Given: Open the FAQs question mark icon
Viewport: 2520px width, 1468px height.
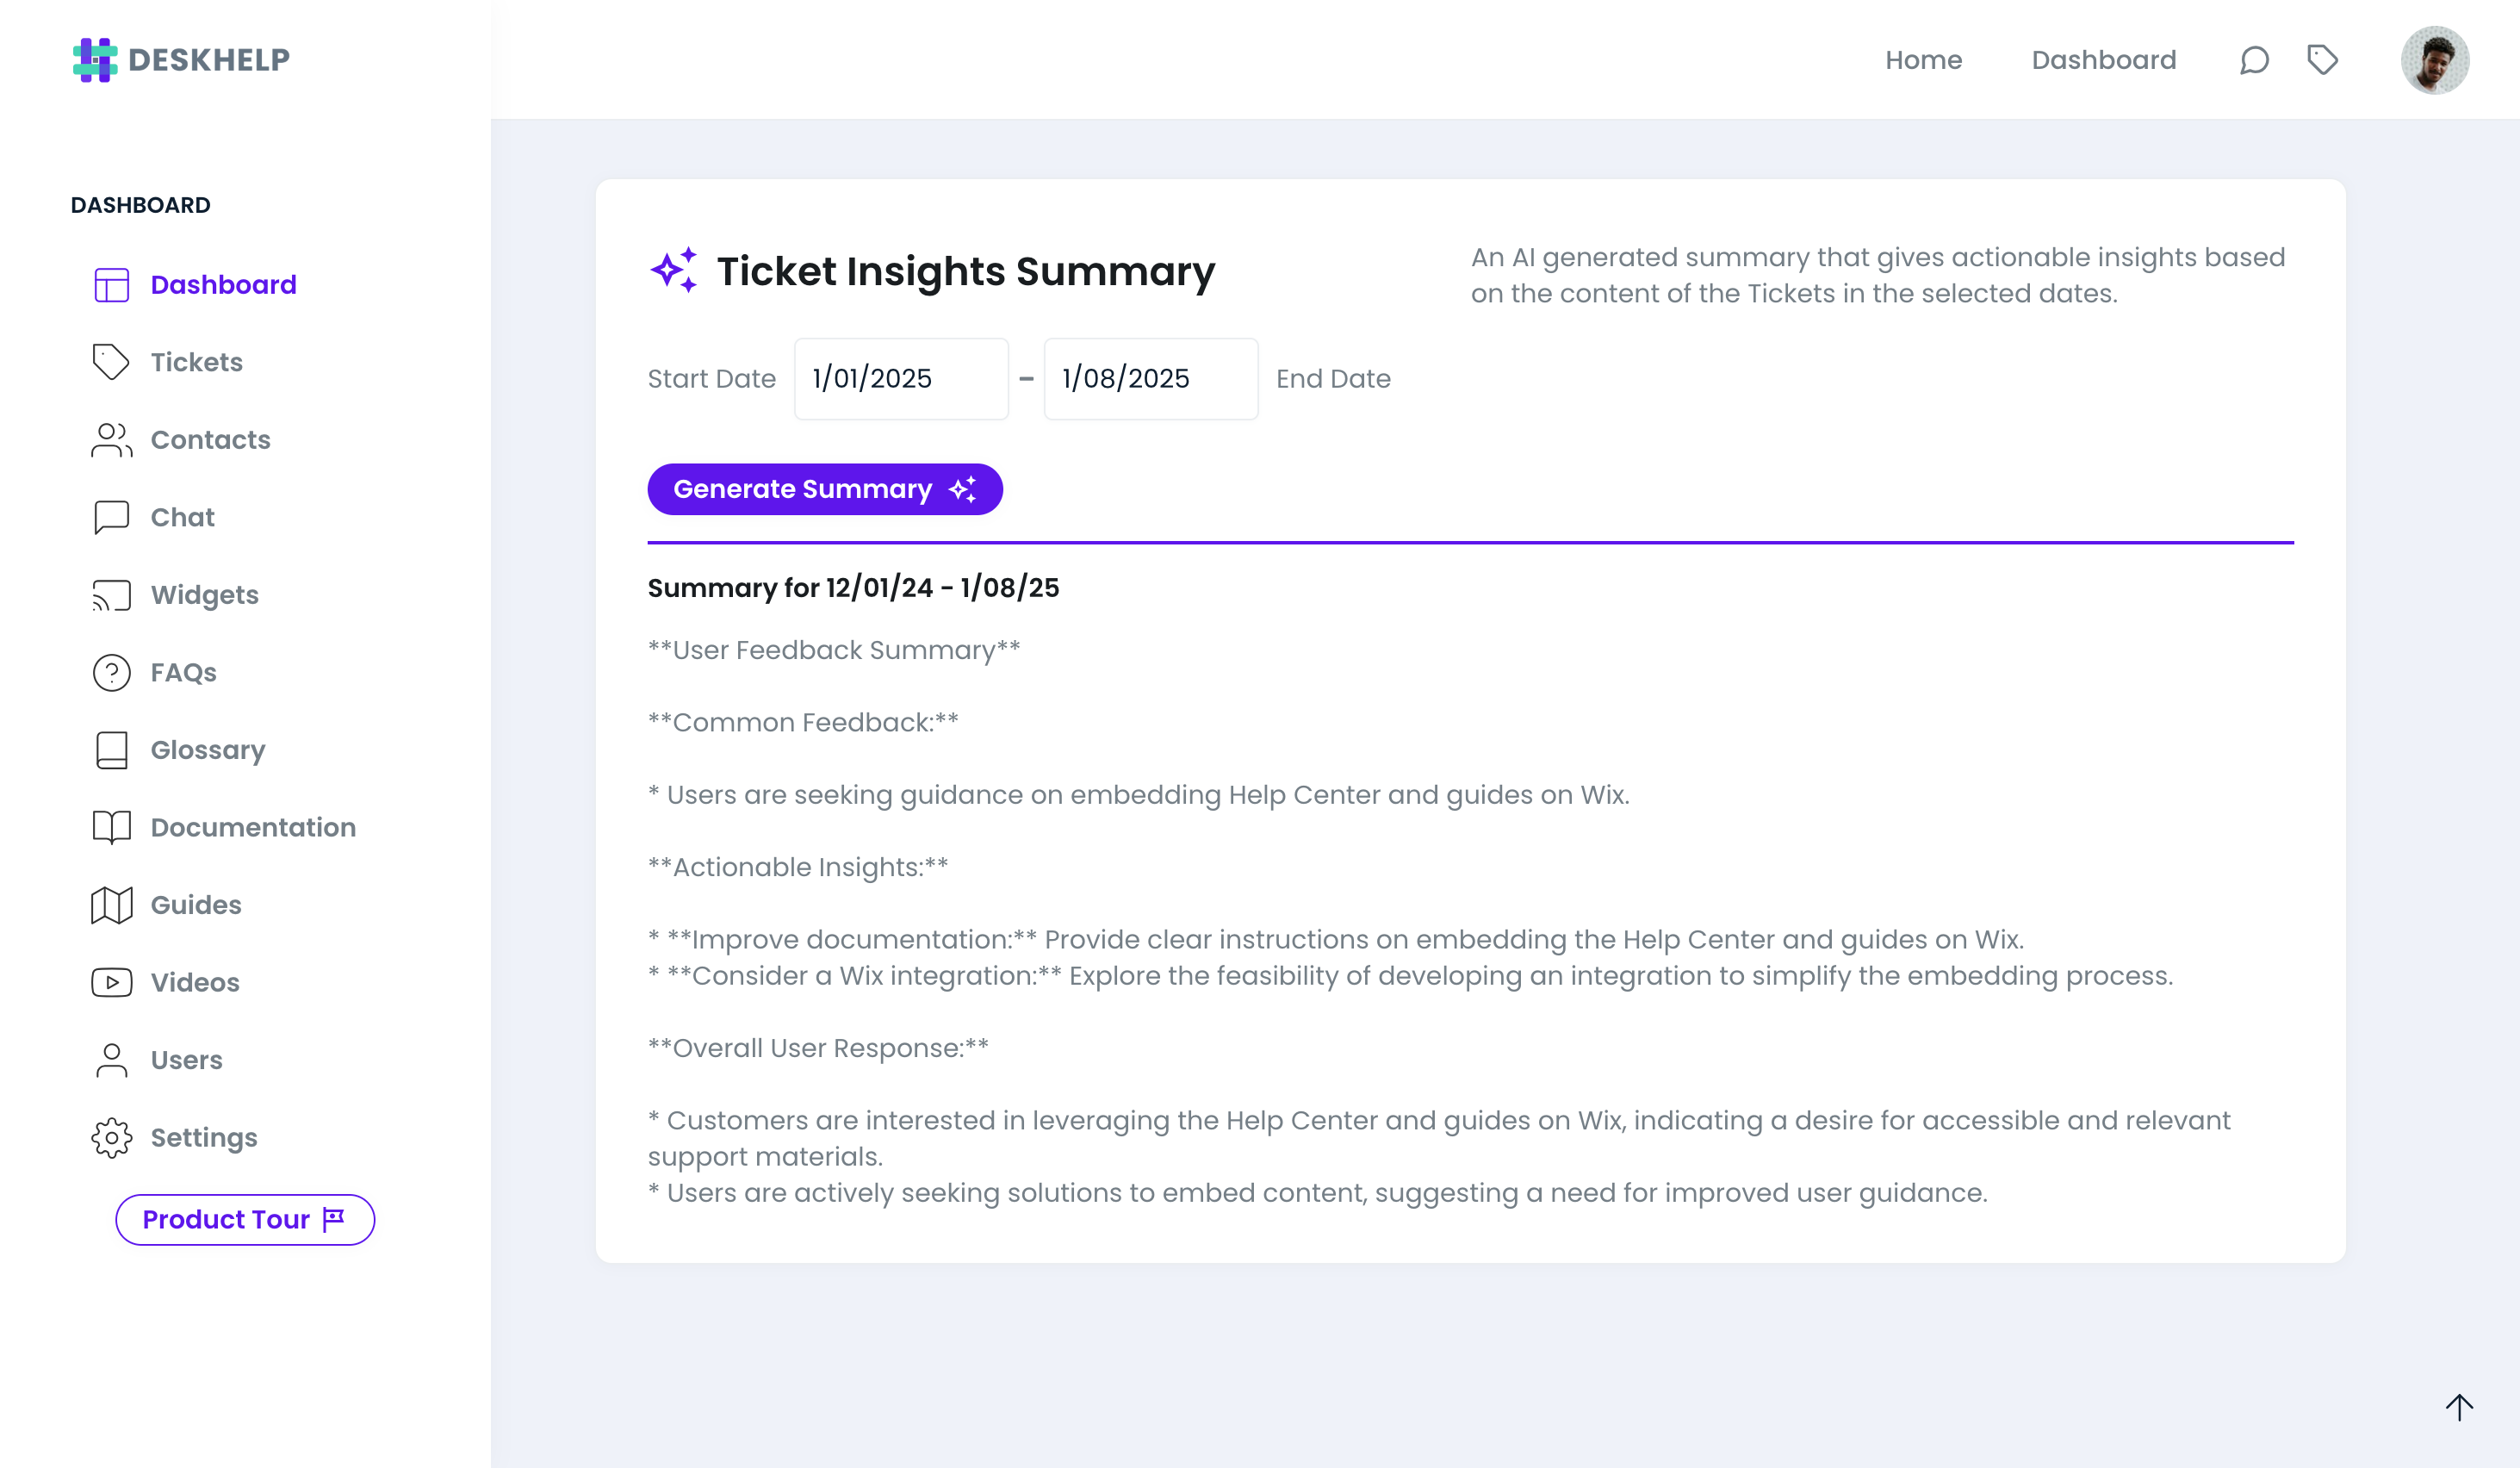Looking at the screenshot, I should [111, 673].
